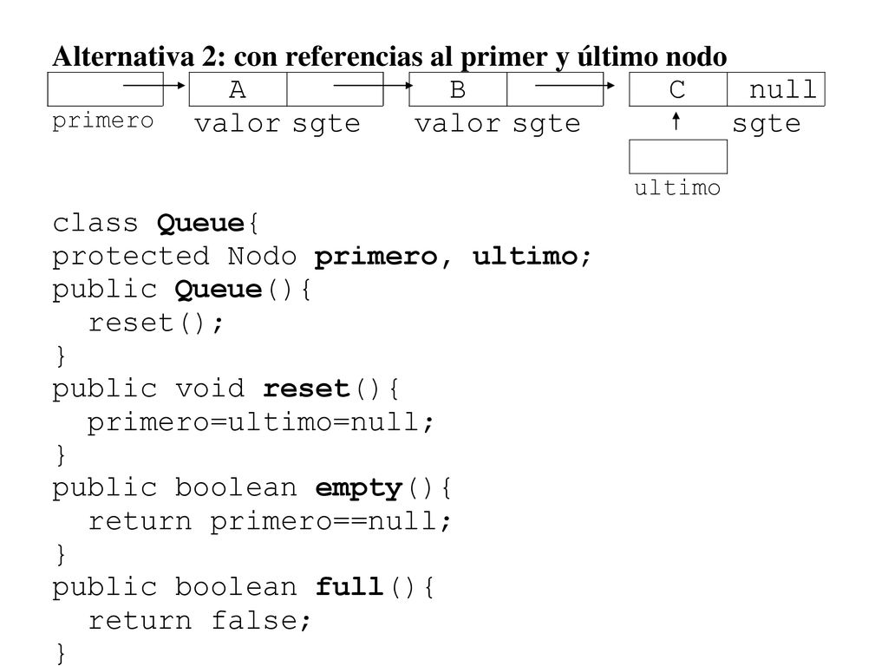Click the bold full method name
The image size is (888, 666).
pyautogui.click(x=350, y=587)
